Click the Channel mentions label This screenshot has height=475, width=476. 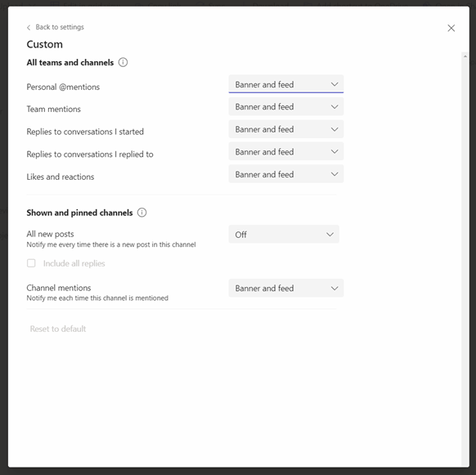tap(59, 288)
